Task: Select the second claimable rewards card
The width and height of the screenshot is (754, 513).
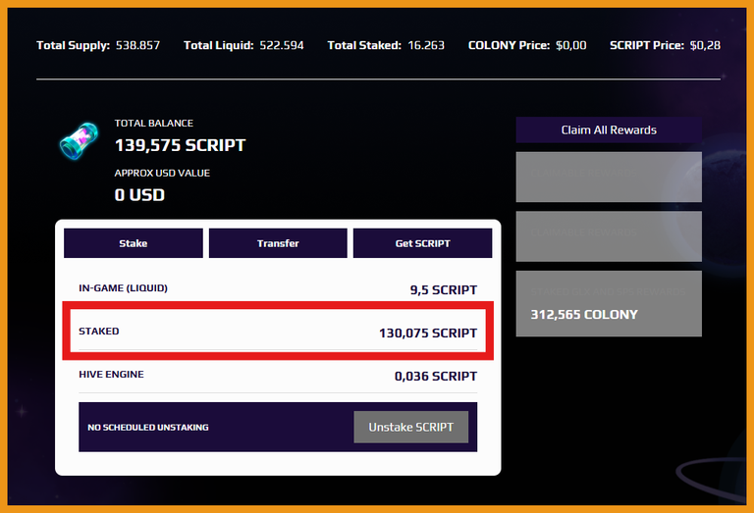Action: (609, 236)
